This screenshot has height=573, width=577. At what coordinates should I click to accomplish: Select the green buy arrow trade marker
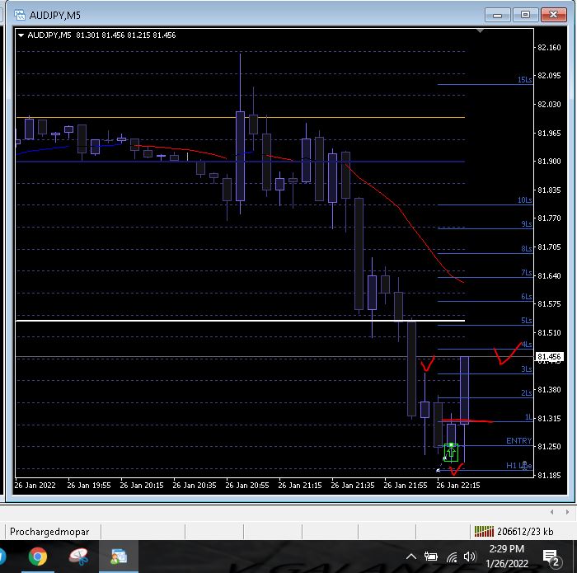(451, 453)
